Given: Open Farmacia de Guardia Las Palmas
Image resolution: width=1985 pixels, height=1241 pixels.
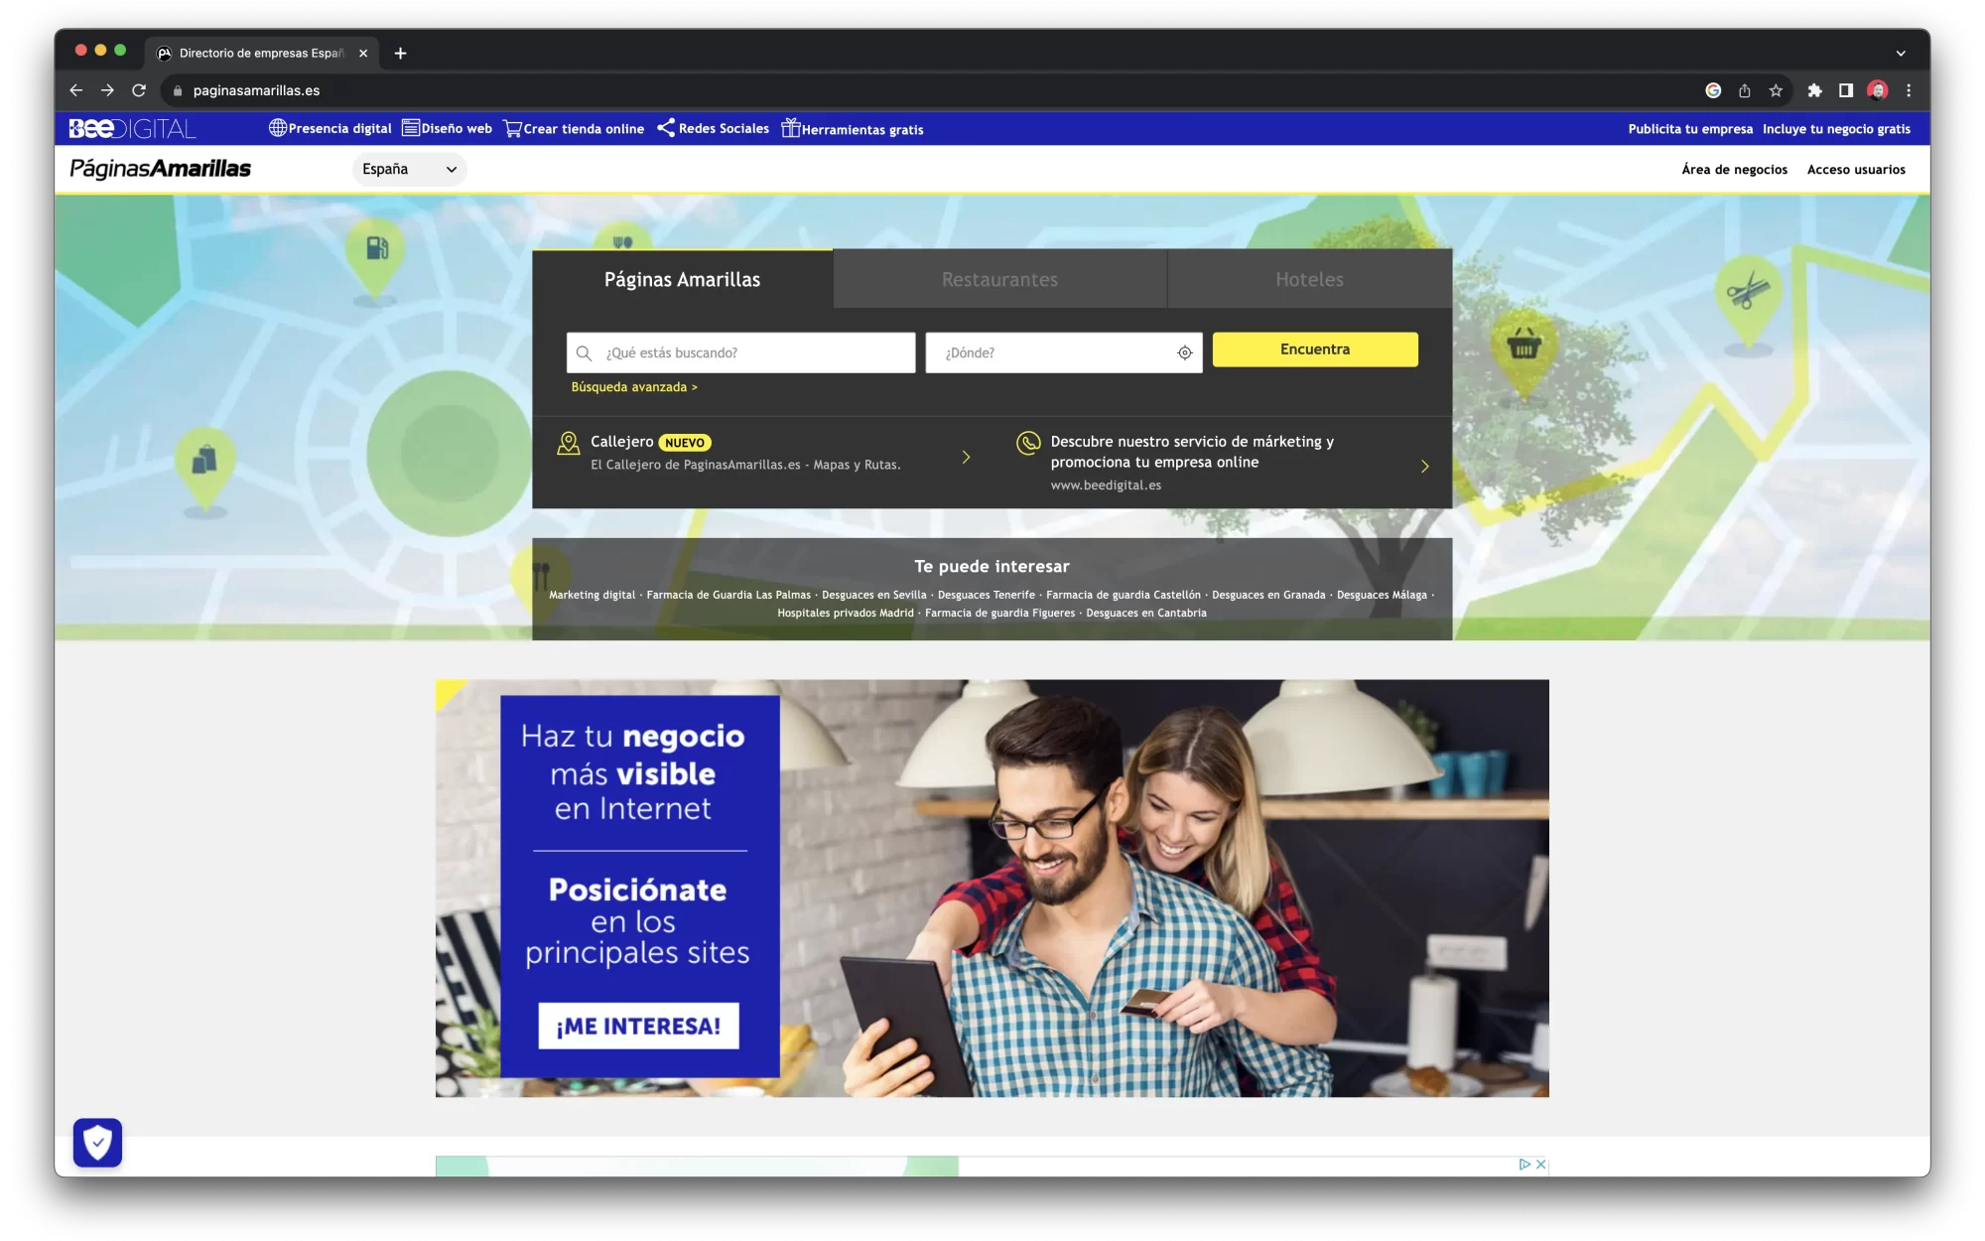Looking at the screenshot, I should pyautogui.click(x=728, y=595).
